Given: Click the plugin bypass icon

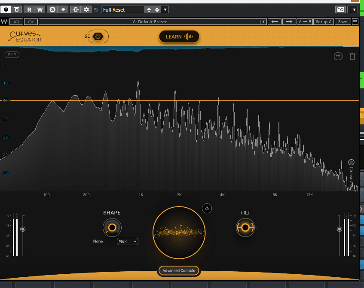Looking at the screenshot, I should (17, 9).
